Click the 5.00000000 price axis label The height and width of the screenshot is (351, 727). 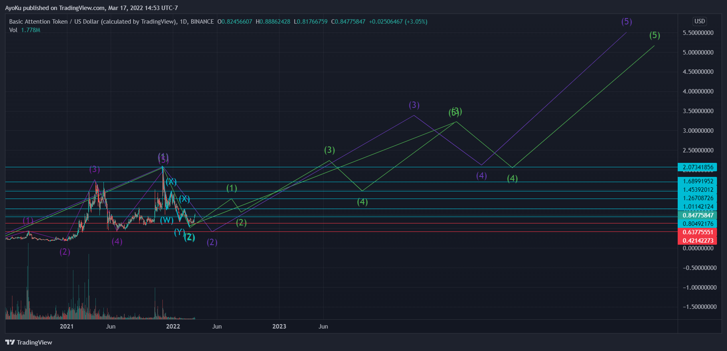(x=698, y=53)
